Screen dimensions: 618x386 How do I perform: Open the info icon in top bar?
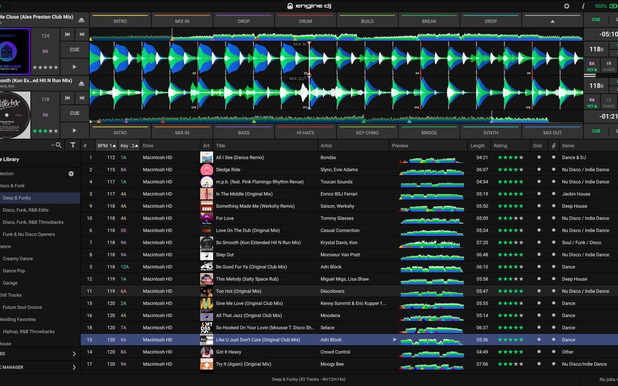click(x=583, y=6)
